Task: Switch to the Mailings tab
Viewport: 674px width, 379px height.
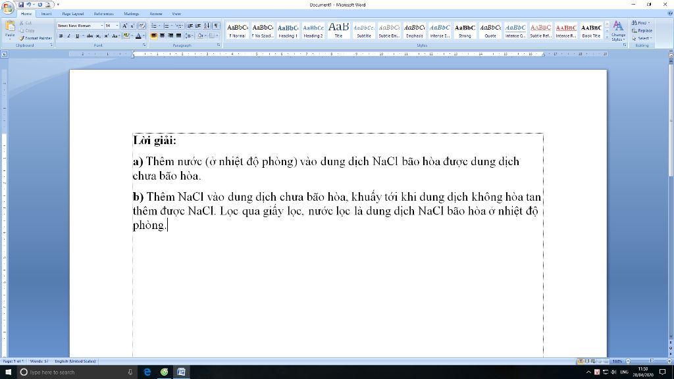Action: pos(132,14)
